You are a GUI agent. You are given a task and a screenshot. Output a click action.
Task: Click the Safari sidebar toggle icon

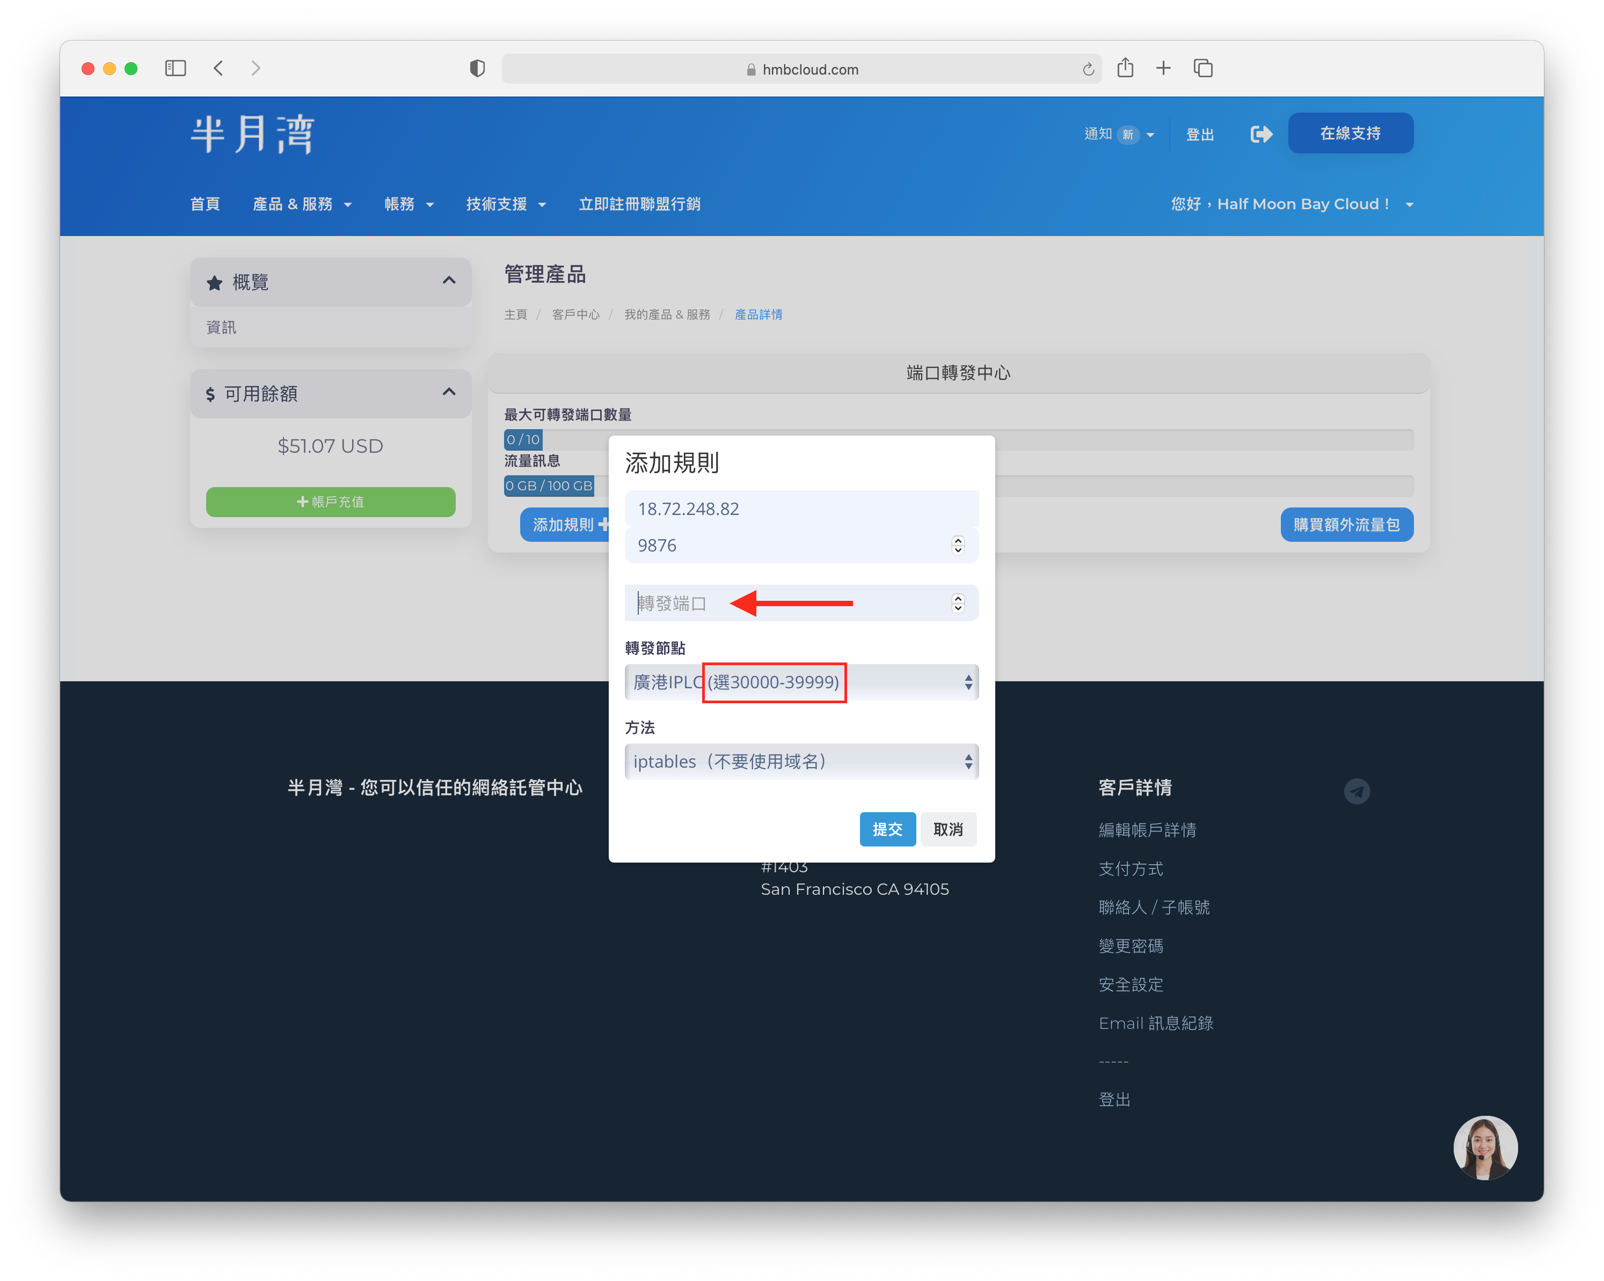click(x=176, y=69)
